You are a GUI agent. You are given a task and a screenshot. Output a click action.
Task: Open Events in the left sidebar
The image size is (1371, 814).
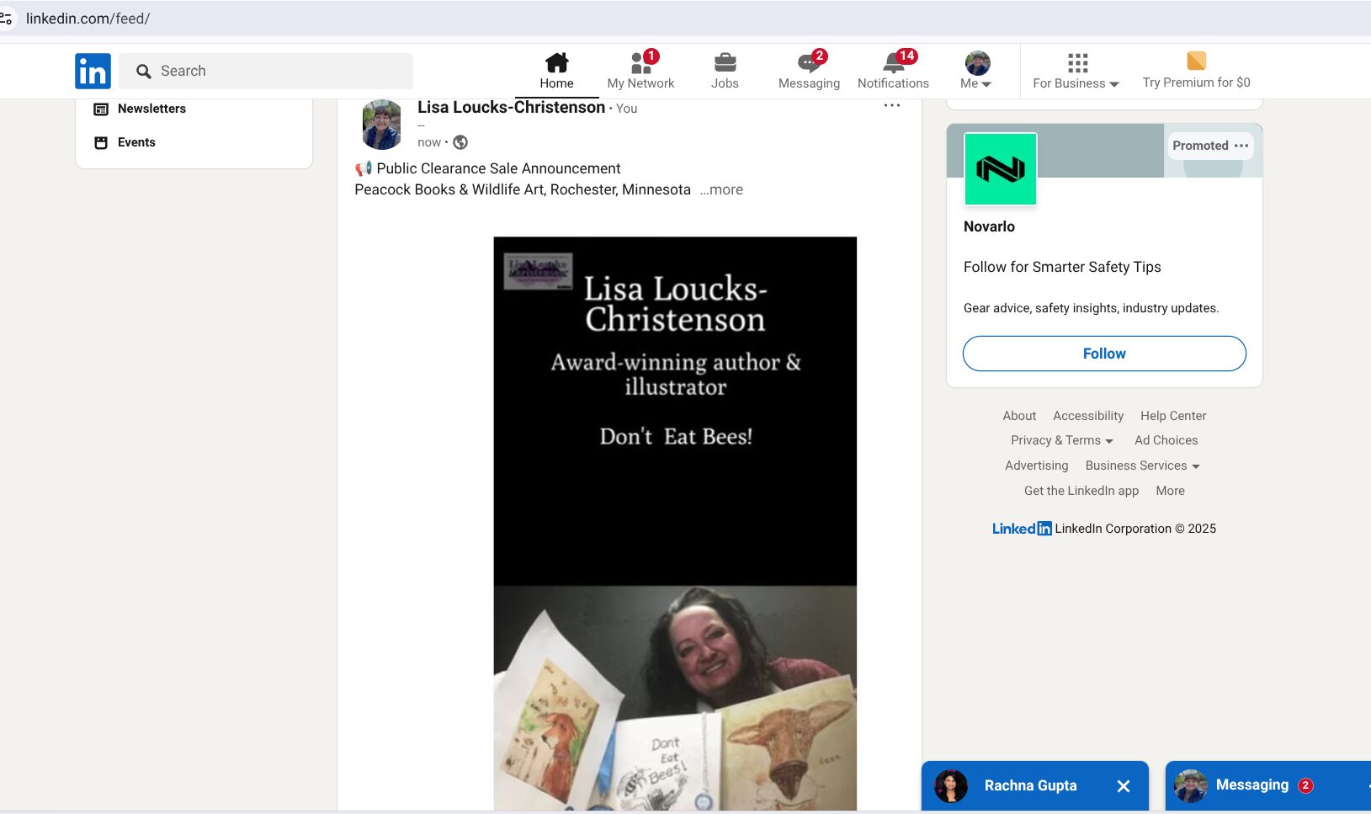pos(136,142)
